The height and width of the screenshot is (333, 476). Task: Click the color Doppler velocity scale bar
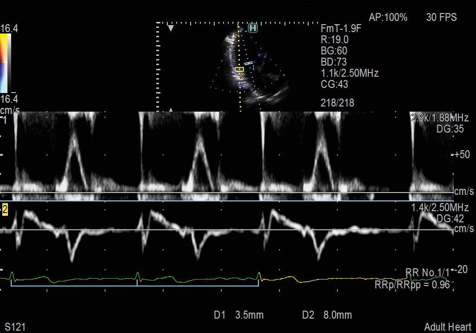4,63
